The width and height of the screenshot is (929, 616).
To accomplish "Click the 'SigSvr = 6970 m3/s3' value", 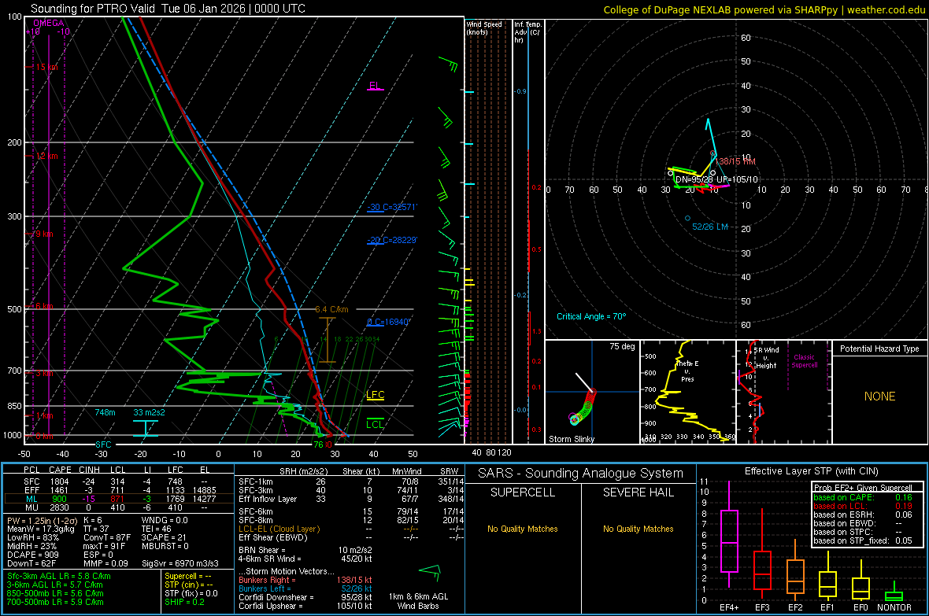I will [180, 563].
